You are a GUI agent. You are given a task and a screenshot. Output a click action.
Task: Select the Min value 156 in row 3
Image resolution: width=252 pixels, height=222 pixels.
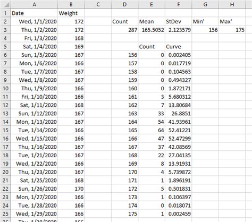coord(205,30)
